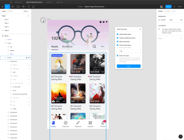The width and height of the screenshot is (184, 140).
Task: Click the Profile person icon in mockup
Action: [x=103, y=123]
